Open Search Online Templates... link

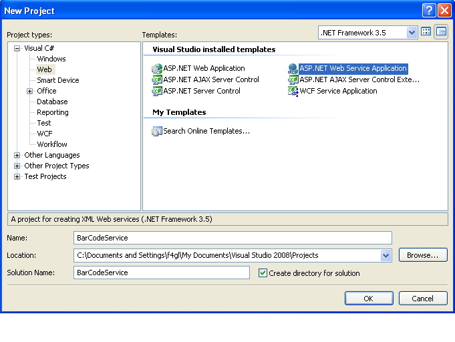click(x=206, y=131)
